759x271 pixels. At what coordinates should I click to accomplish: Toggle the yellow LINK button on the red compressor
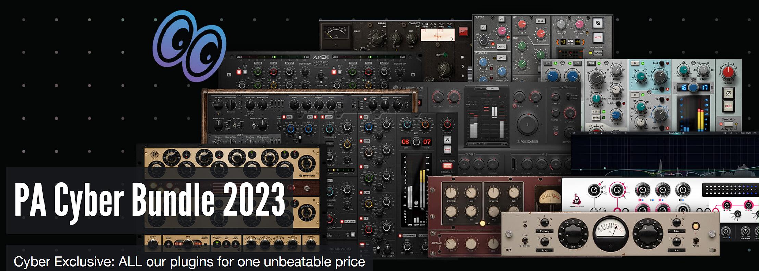(483, 223)
